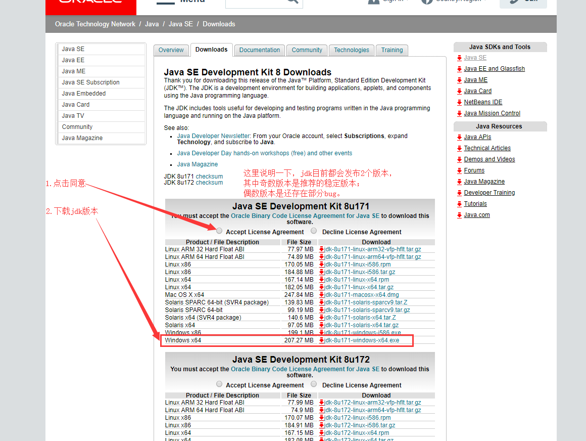Click red arrow icon beside Developer Training

click(459, 193)
